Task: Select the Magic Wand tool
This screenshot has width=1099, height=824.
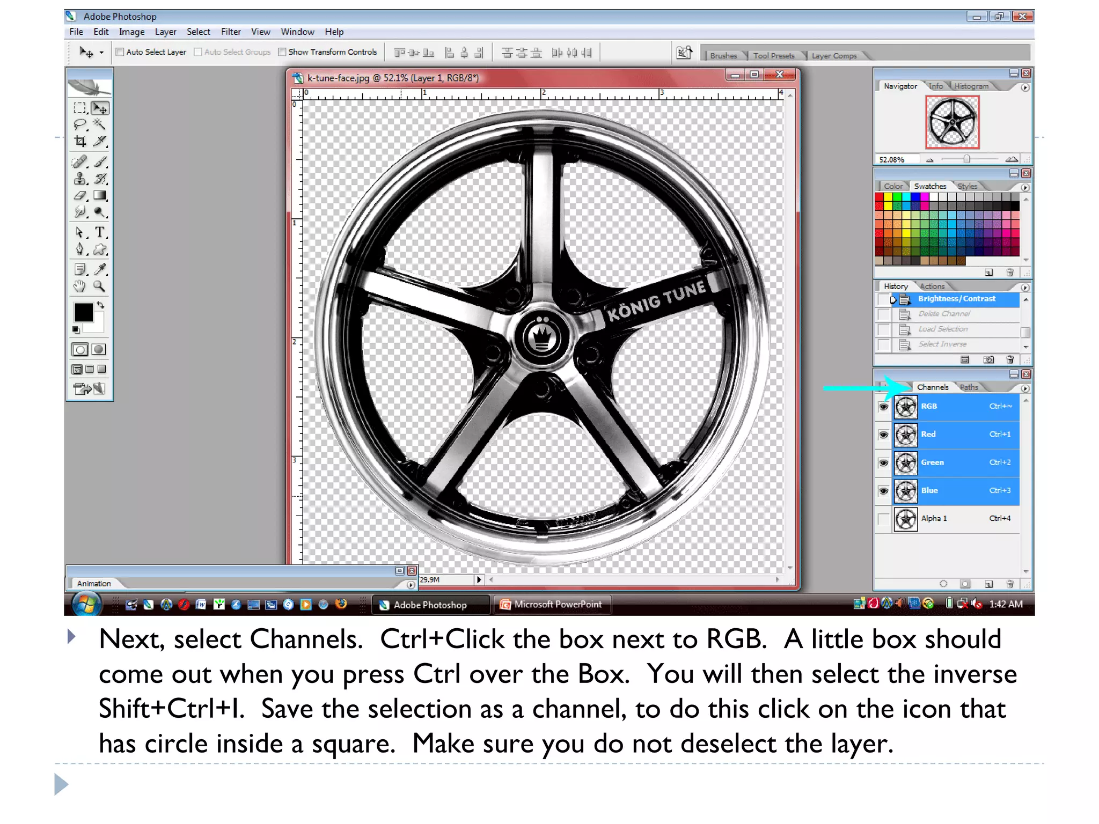Action: pos(100,125)
